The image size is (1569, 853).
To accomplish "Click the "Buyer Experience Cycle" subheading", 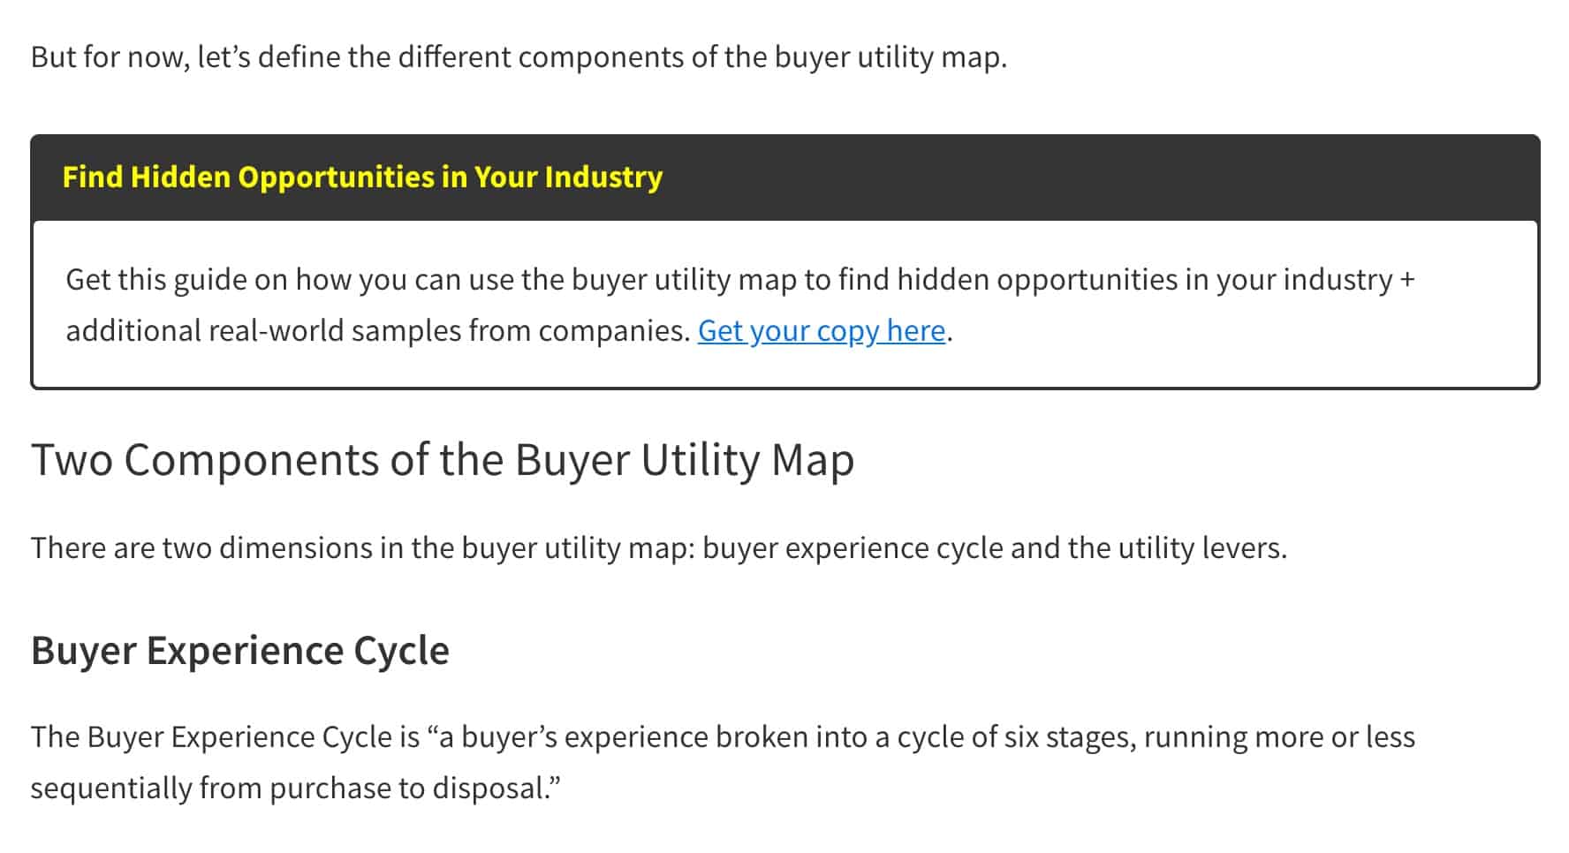I will tap(240, 651).
